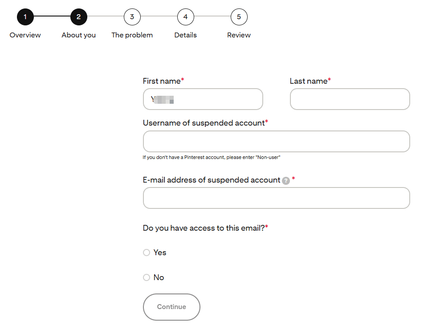Click the step 1 circle icon

pos(25,17)
